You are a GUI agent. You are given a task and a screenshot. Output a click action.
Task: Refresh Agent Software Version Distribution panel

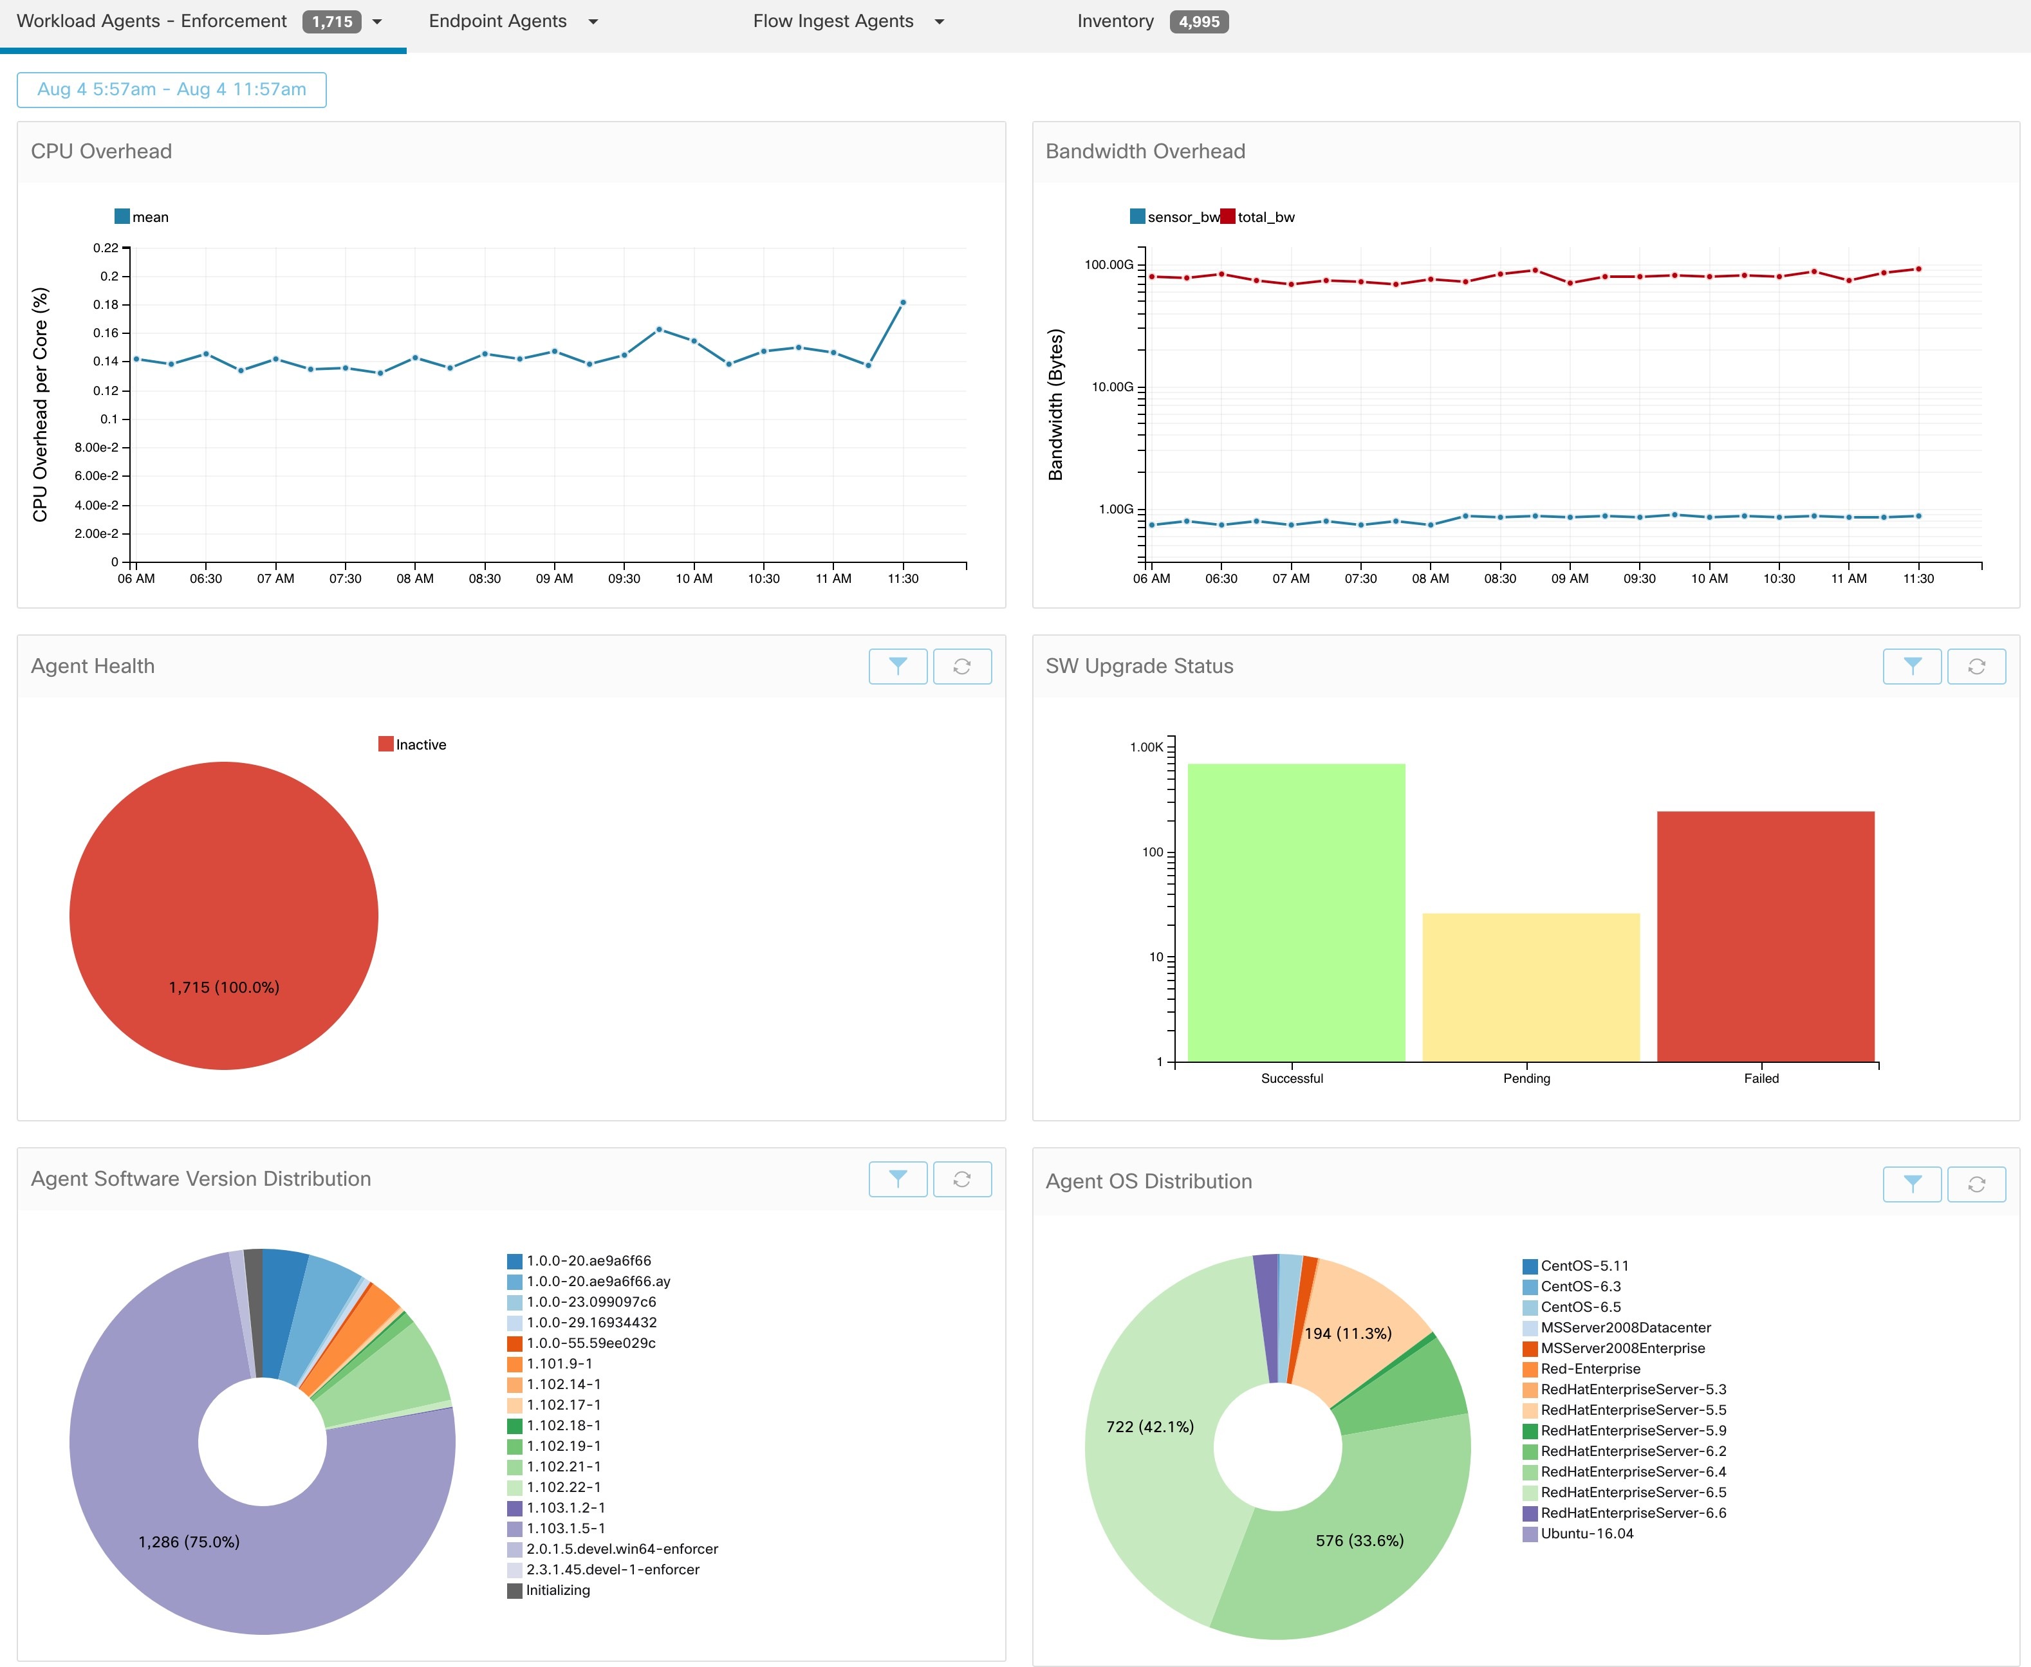(961, 1178)
